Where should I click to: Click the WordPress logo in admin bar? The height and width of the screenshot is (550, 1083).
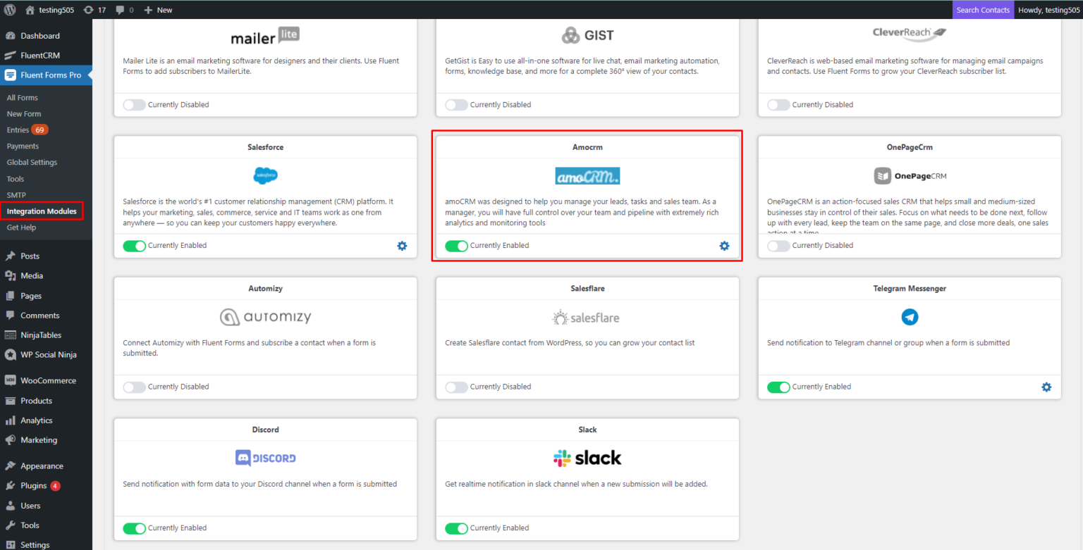pos(9,9)
